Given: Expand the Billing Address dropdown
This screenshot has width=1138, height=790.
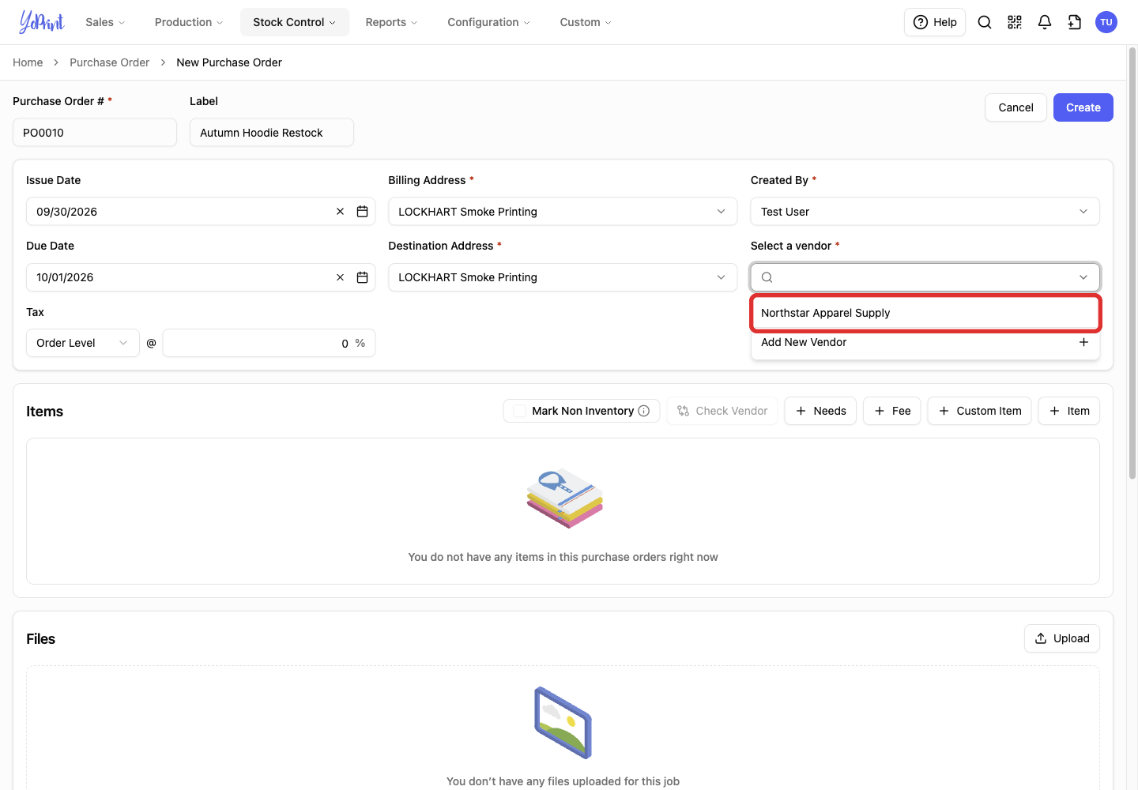Looking at the screenshot, I should click(x=563, y=212).
